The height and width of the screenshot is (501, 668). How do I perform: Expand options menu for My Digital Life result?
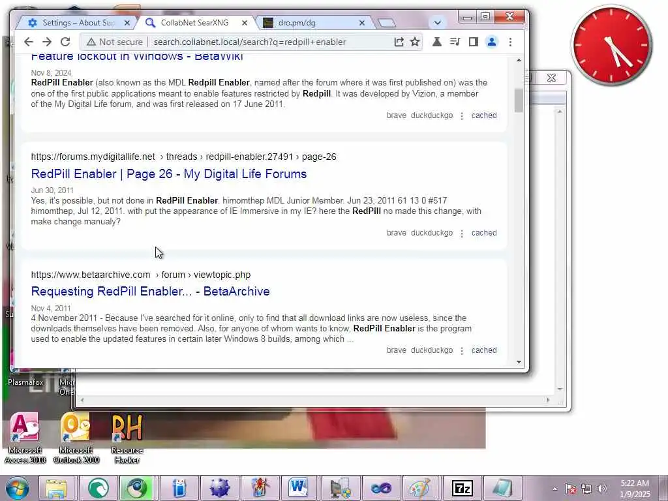pos(462,234)
